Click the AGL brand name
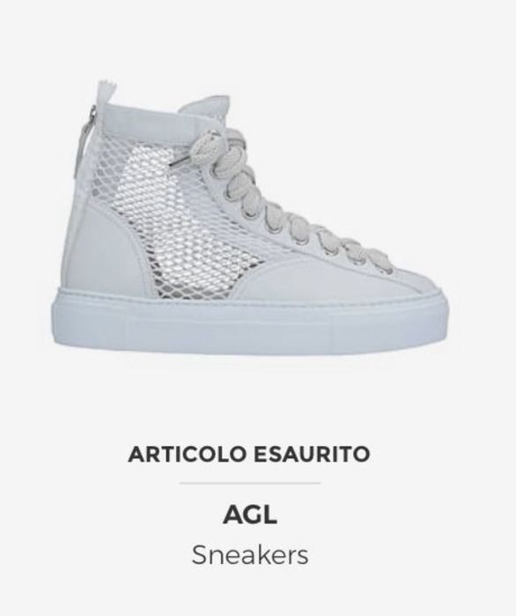The width and height of the screenshot is (516, 616). [x=250, y=515]
